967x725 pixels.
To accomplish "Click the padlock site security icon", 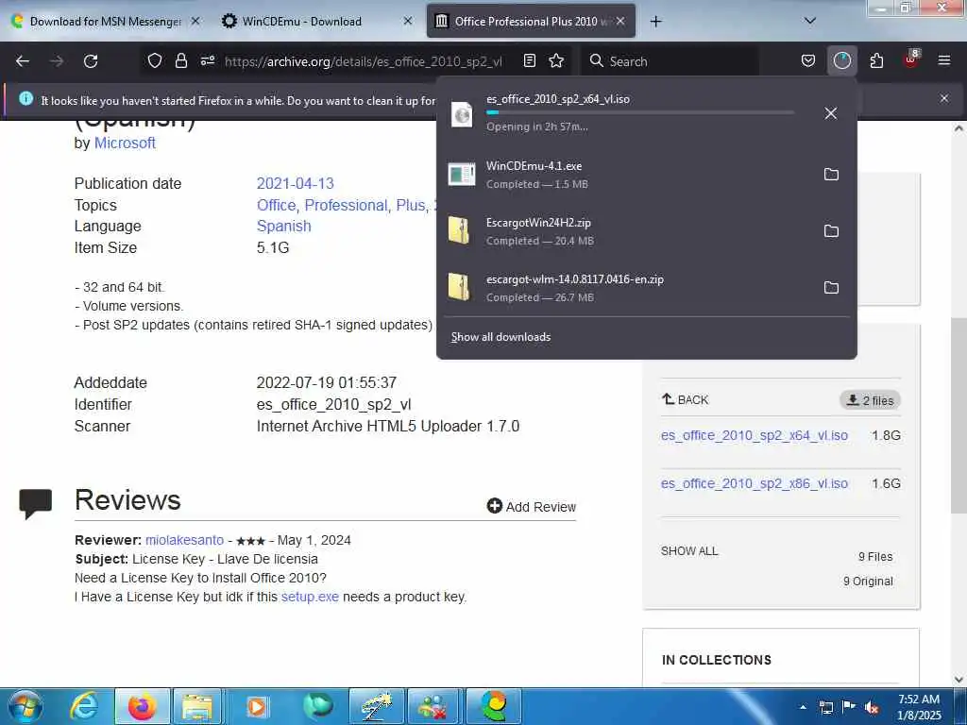I will 180,60.
